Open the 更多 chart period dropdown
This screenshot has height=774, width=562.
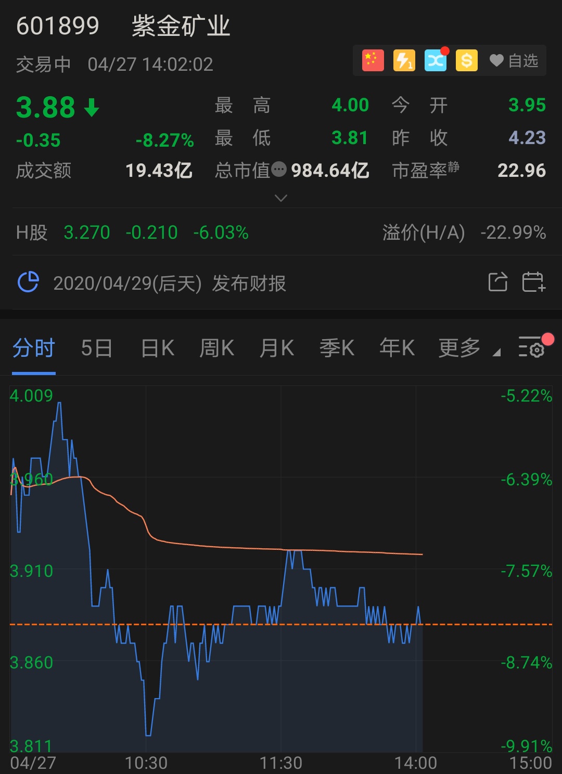(469, 348)
